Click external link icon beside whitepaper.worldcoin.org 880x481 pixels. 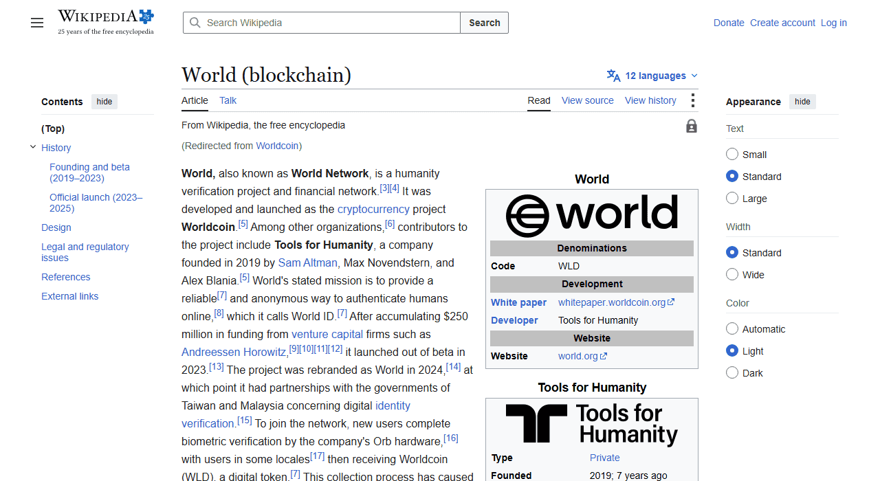[x=671, y=302]
